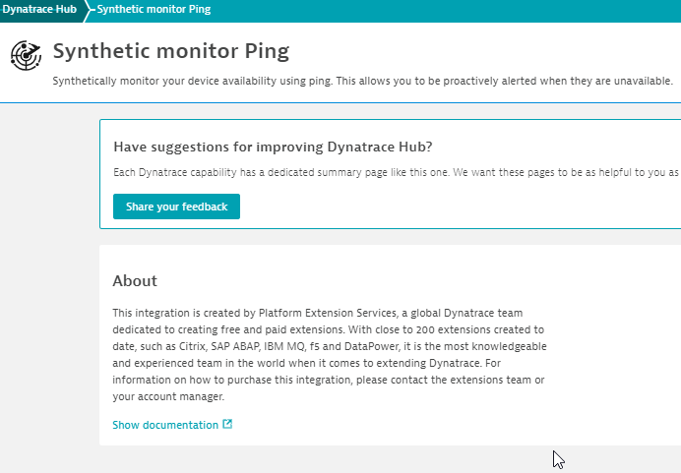Select the Synthetic monitor Ping breadcrumb
681x473 pixels.
tap(153, 10)
